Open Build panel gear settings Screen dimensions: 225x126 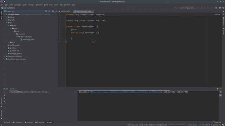[218, 89]
